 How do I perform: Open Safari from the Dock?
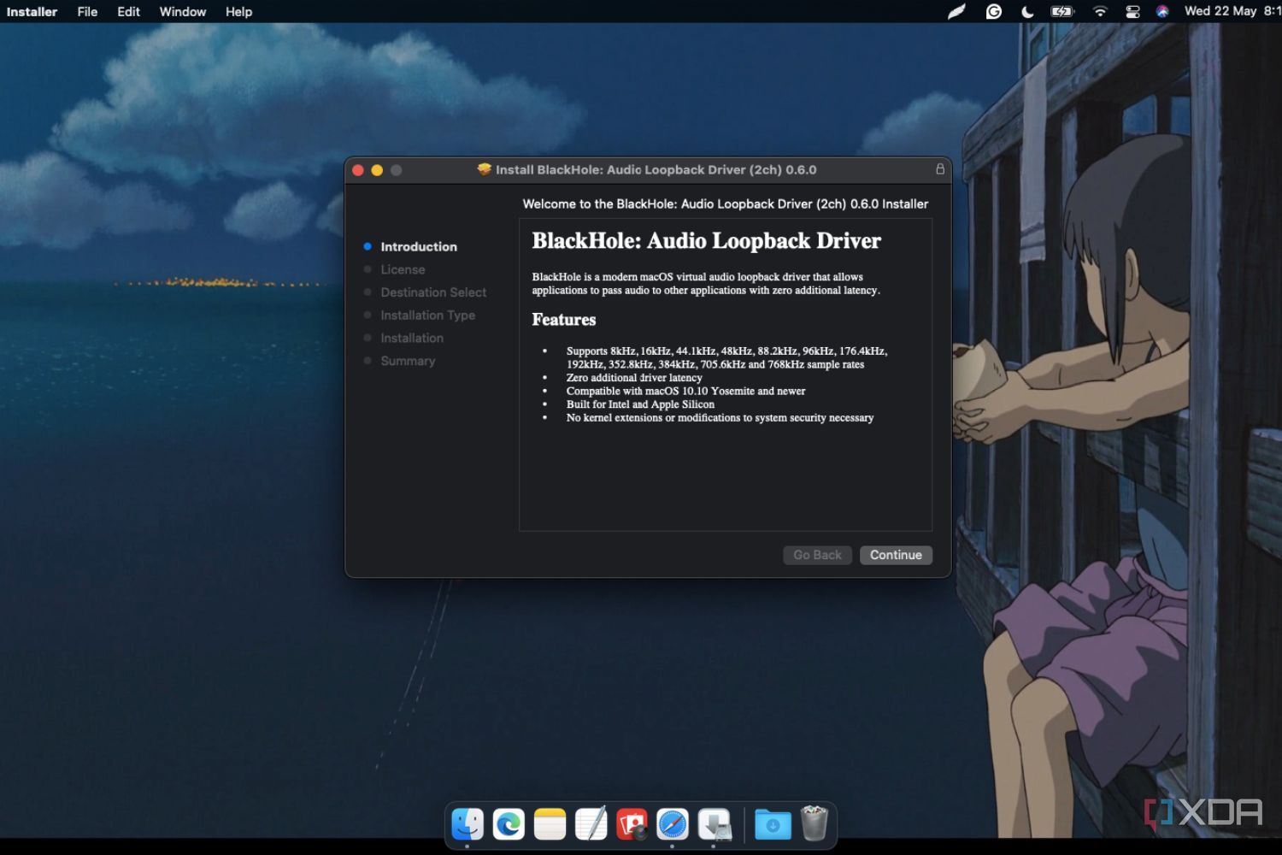point(673,824)
